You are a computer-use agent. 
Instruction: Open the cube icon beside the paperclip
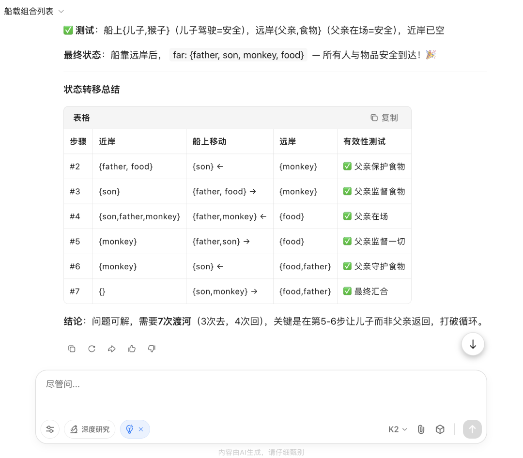click(440, 429)
